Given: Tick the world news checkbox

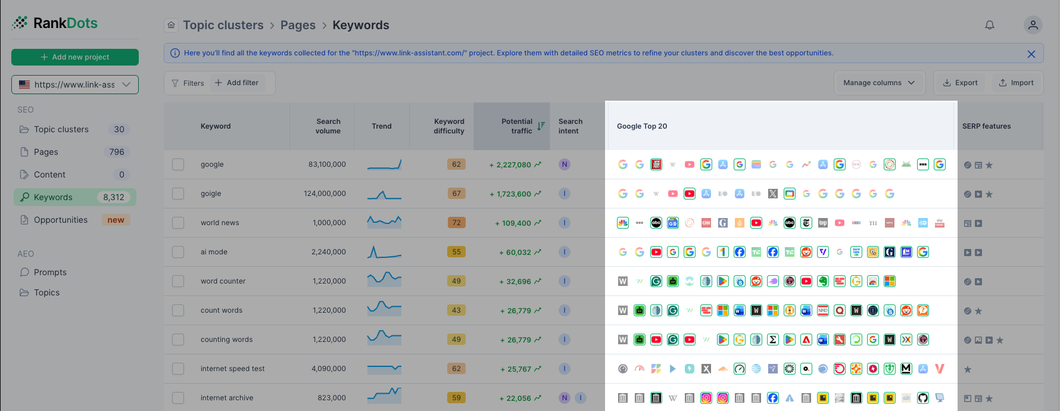Looking at the screenshot, I should pos(178,223).
